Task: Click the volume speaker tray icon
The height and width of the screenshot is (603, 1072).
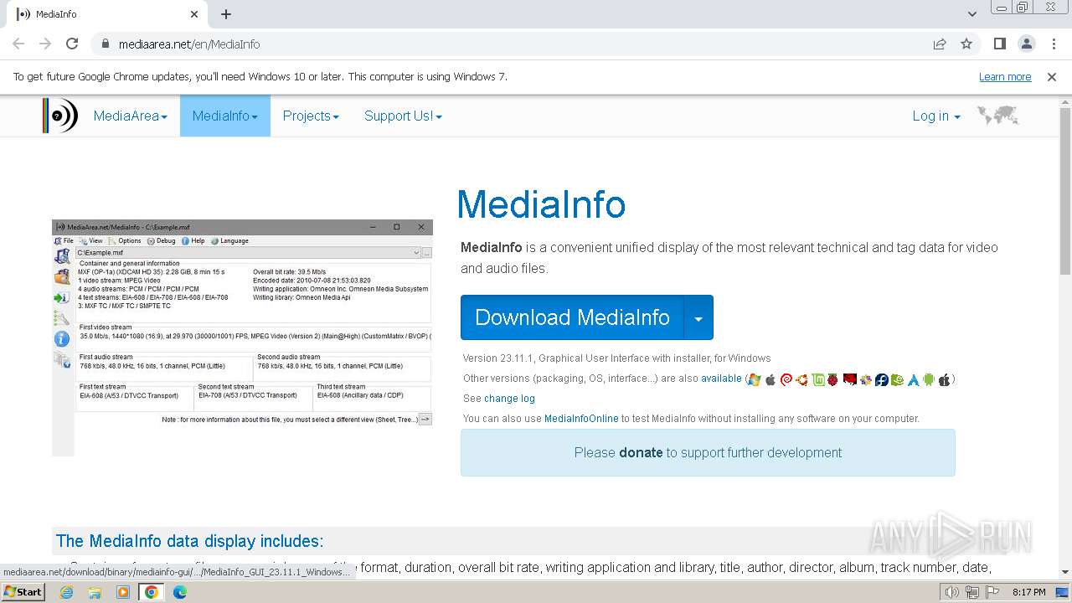Action: coord(951,592)
